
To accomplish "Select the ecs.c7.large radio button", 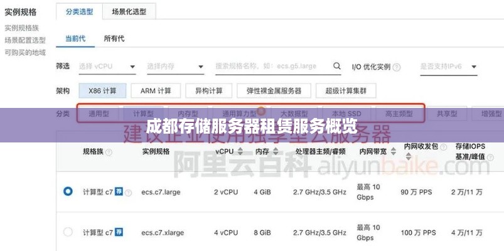I will (x=68, y=191).
